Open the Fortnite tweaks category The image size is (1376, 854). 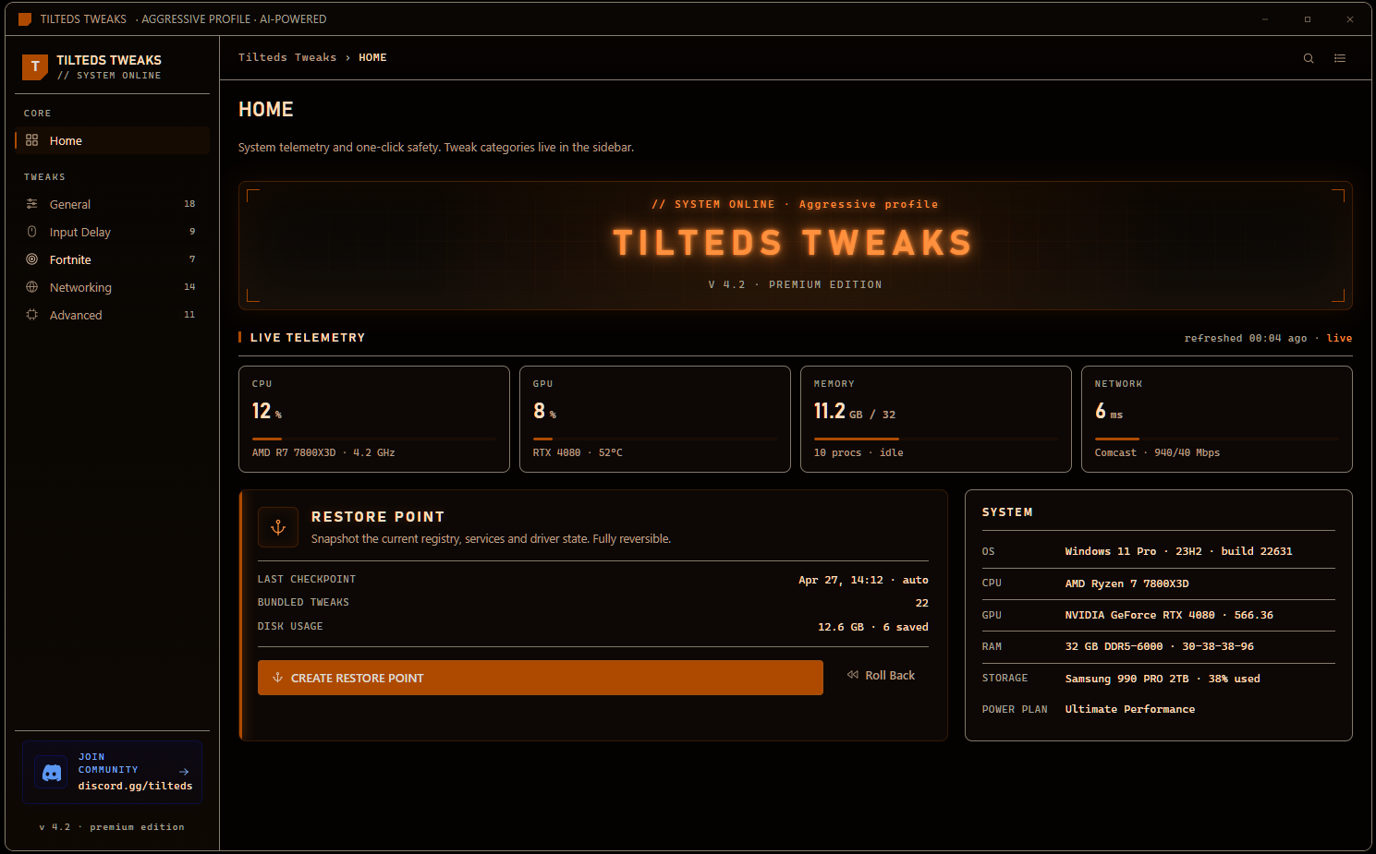tap(113, 259)
